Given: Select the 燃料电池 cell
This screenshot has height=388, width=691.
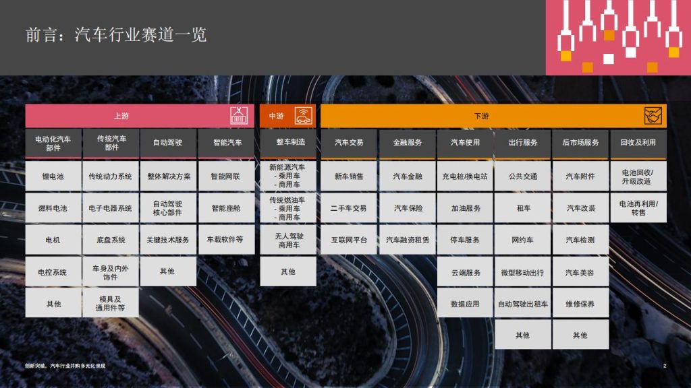Looking at the screenshot, I should (x=53, y=207).
